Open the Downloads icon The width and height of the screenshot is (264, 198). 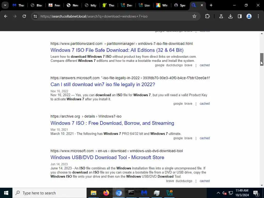tap(230, 16)
